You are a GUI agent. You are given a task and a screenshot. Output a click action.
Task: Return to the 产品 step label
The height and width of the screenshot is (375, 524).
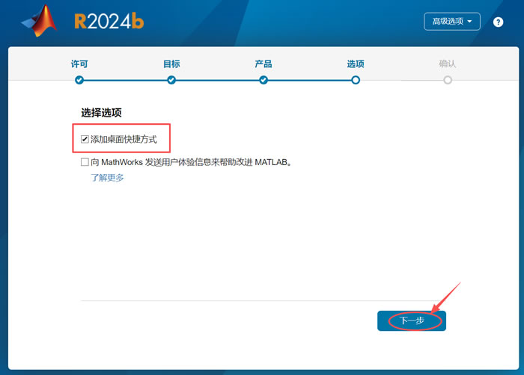point(263,64)
